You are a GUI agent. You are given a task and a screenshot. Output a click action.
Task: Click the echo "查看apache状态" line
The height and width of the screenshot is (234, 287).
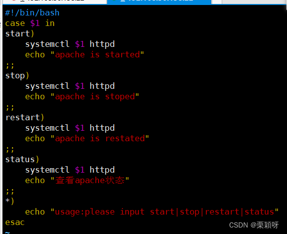[x=77, y=180]
